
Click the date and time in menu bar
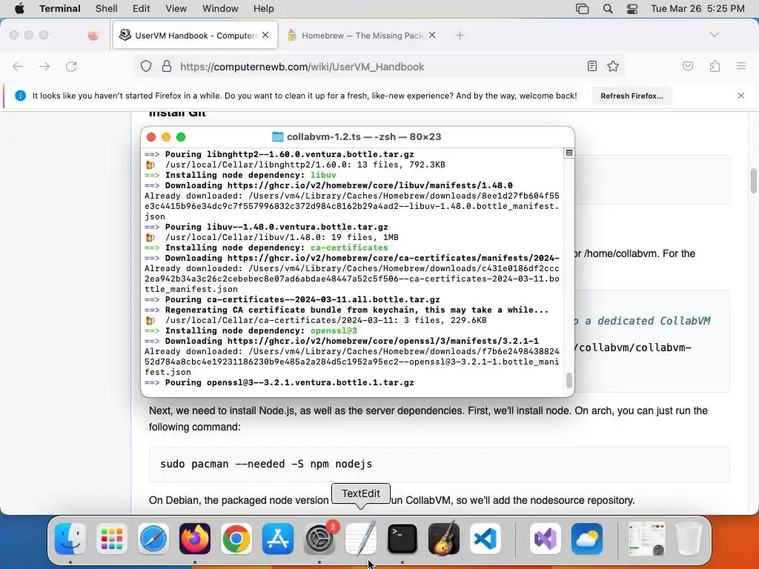point(697,8)
